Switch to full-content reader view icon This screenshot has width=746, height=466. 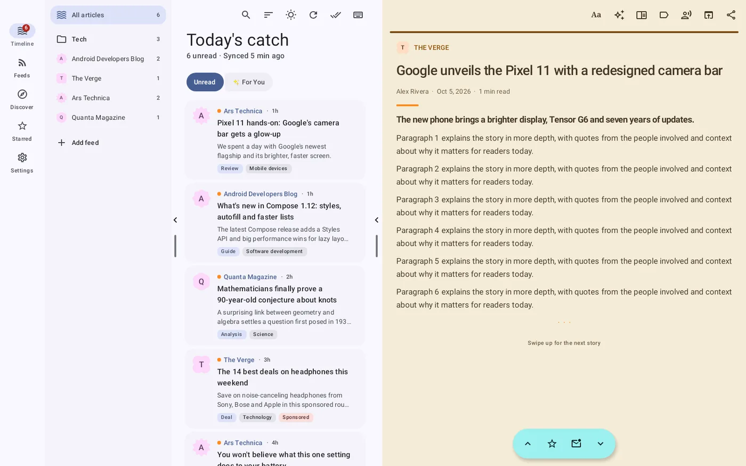click(642, 15)
